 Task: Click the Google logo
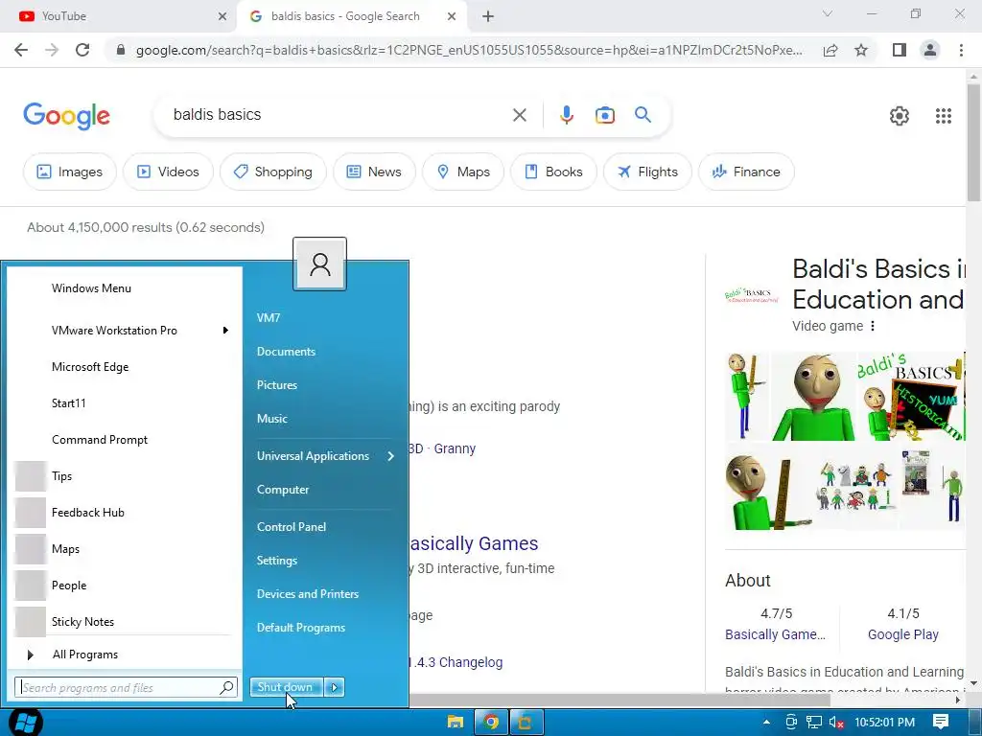click(x=66, y=116)
